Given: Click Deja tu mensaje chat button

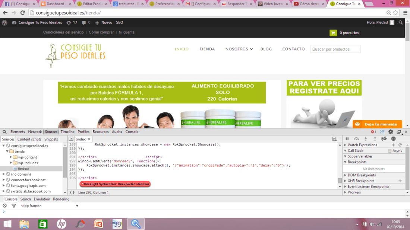Looking at the screenshot, I should tap(377, 124).
